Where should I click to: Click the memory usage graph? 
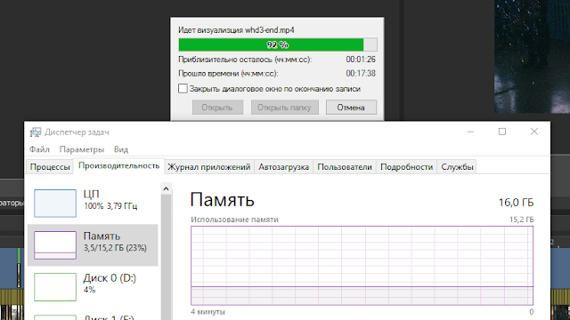tap(362, 266)
